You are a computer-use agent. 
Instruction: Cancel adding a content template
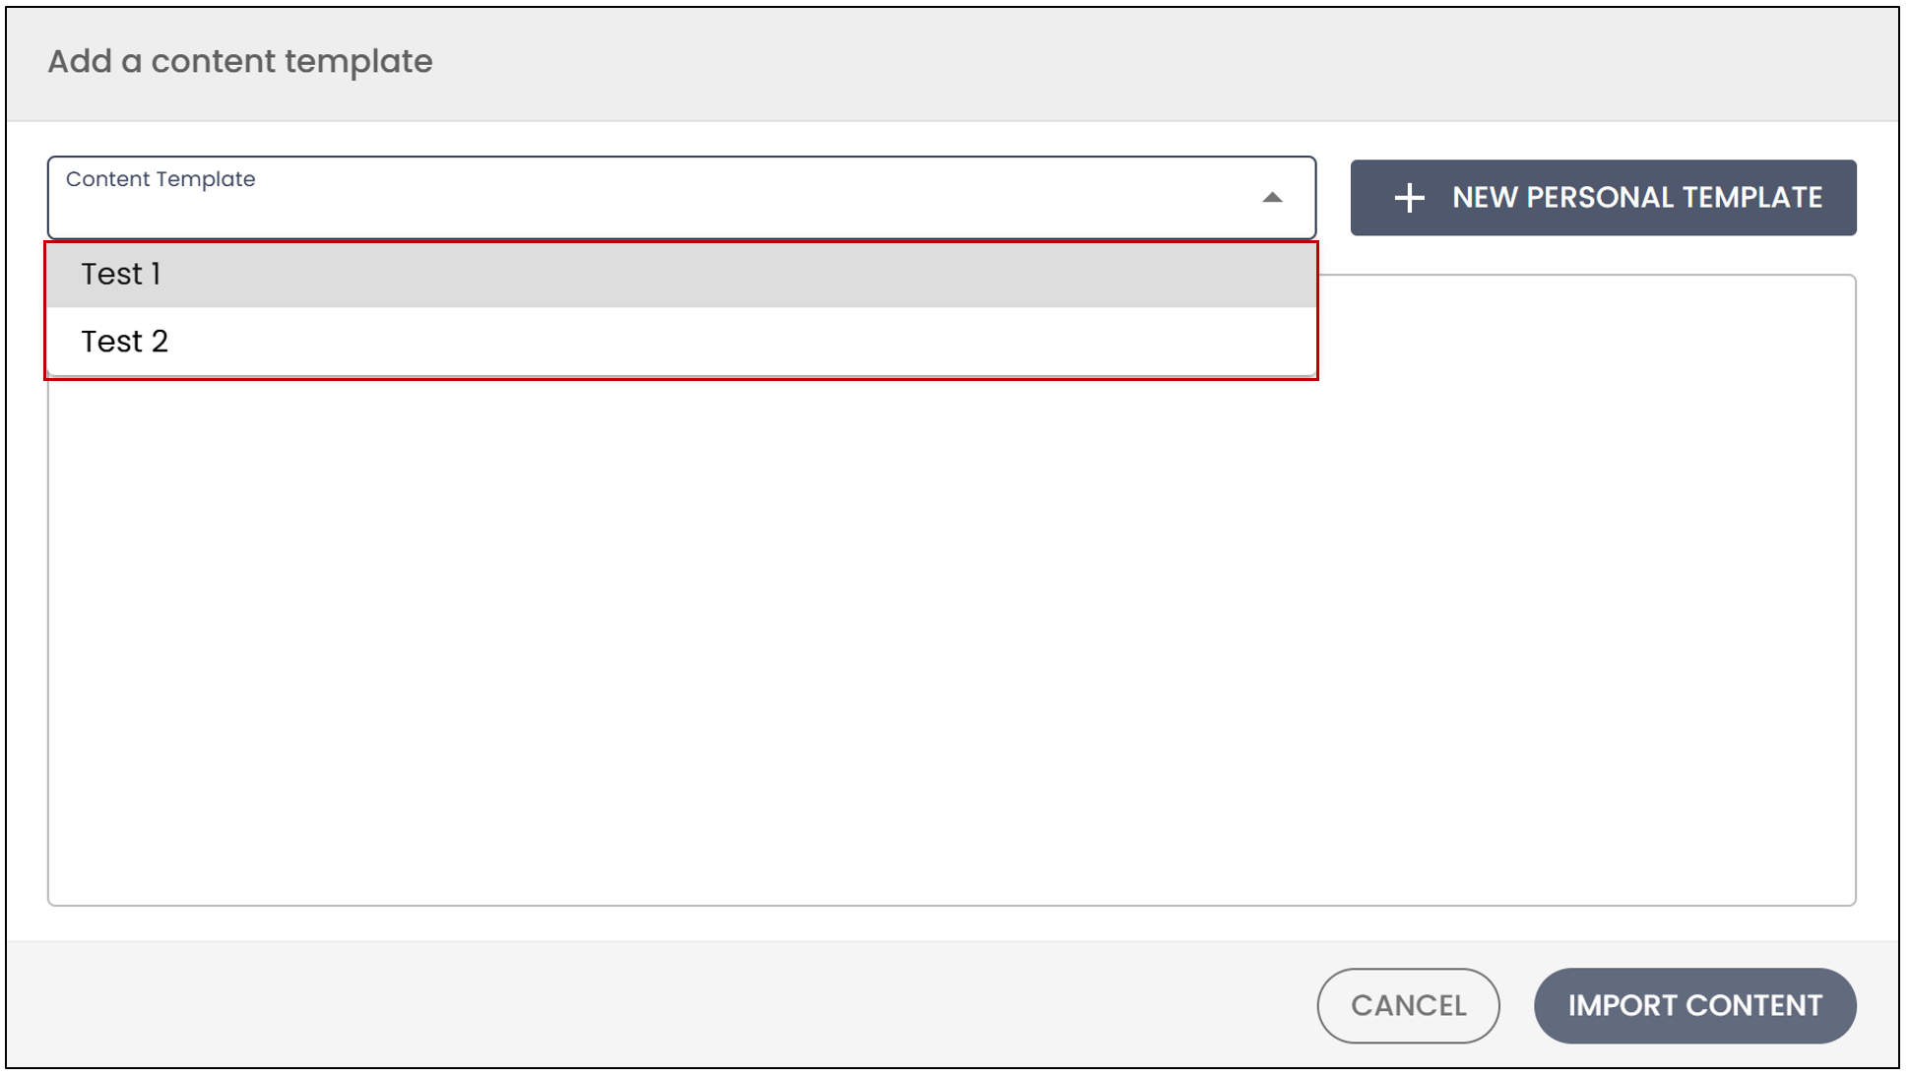coord(1408,1005)
